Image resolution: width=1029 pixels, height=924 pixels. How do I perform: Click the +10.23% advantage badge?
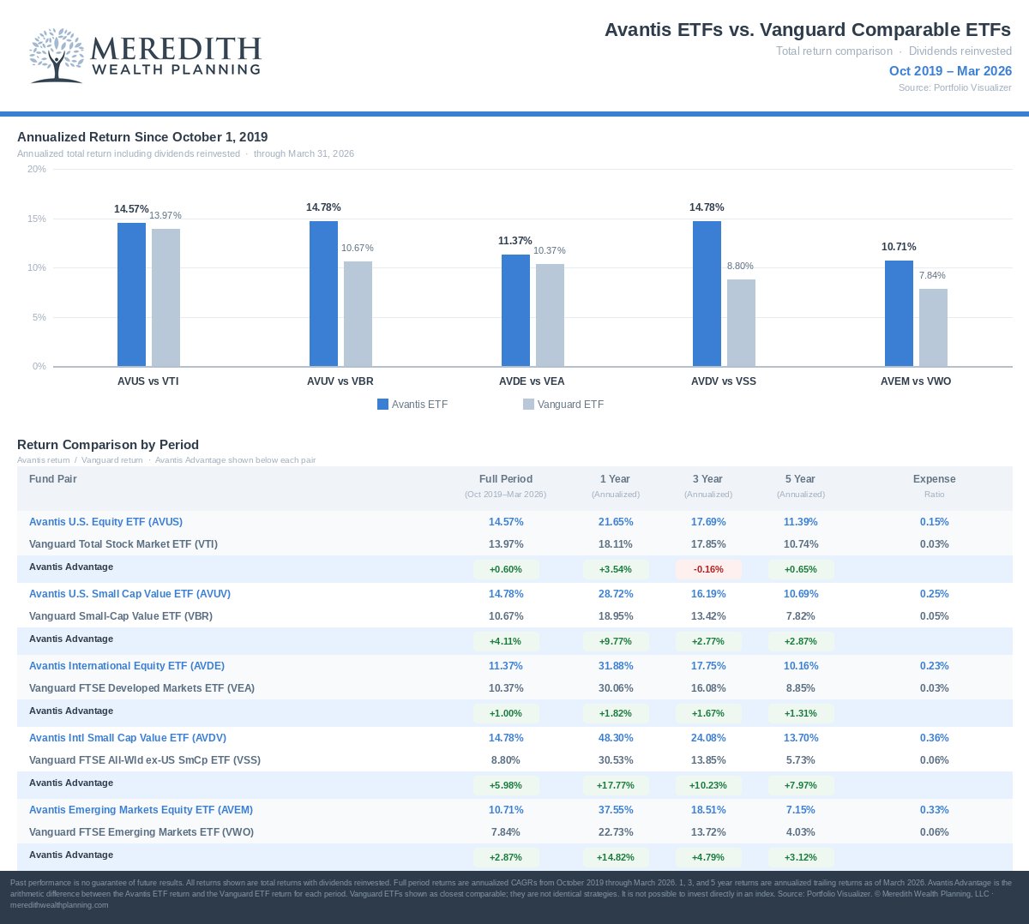[708, 785]
